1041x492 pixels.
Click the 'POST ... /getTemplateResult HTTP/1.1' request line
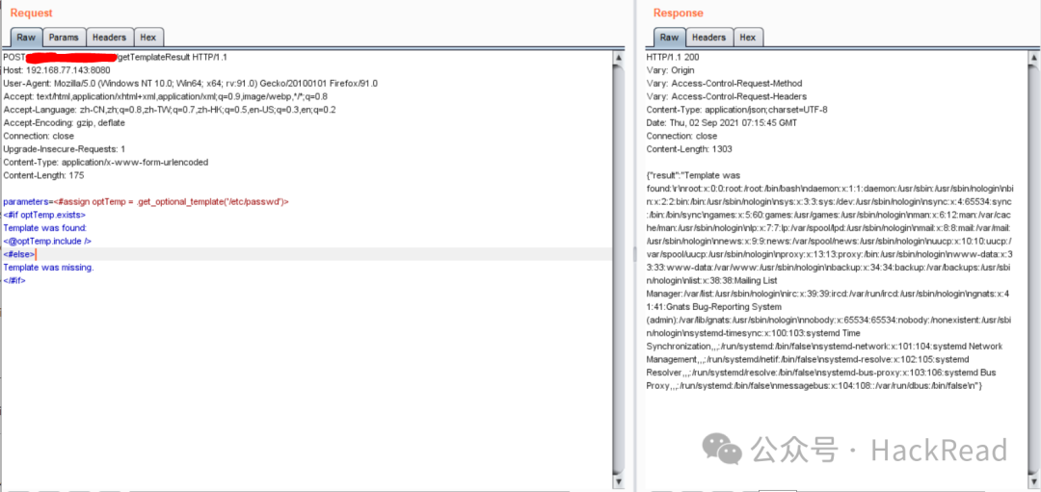click(116, 57)
